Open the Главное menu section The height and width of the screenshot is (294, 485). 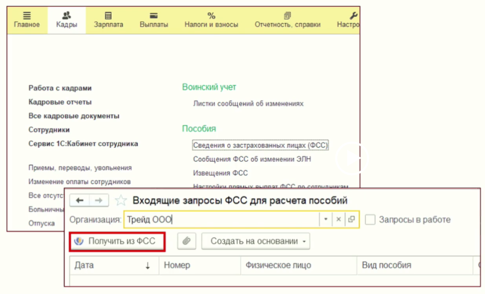click(27, 20)
